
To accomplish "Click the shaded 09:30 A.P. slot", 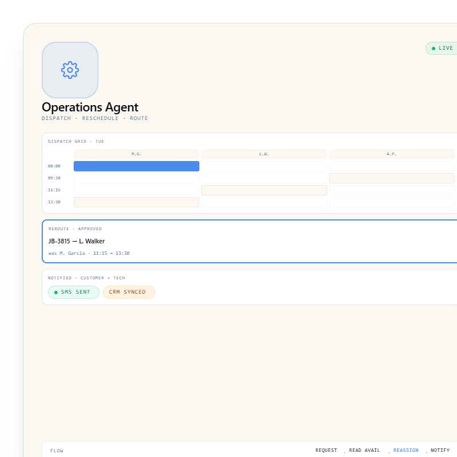I will click(x=392, y=178).
